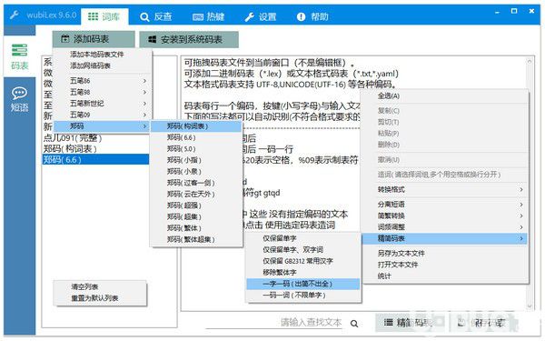
Task: Click the editor scrollbar down arrow
Action: coord(530,306)
